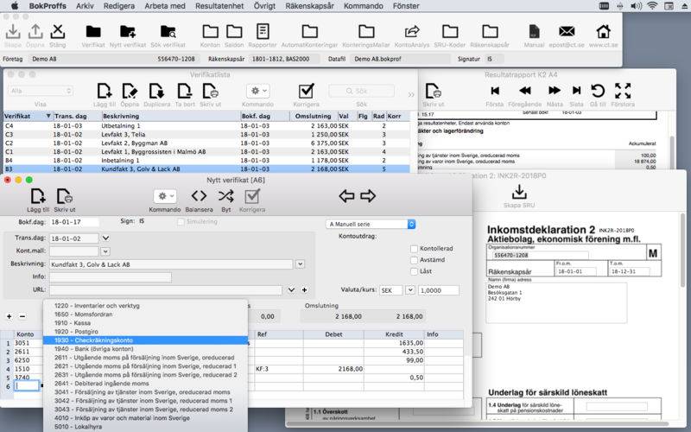
Task: Open the A Manuell serie dropdown
Action: coord(371,224)
